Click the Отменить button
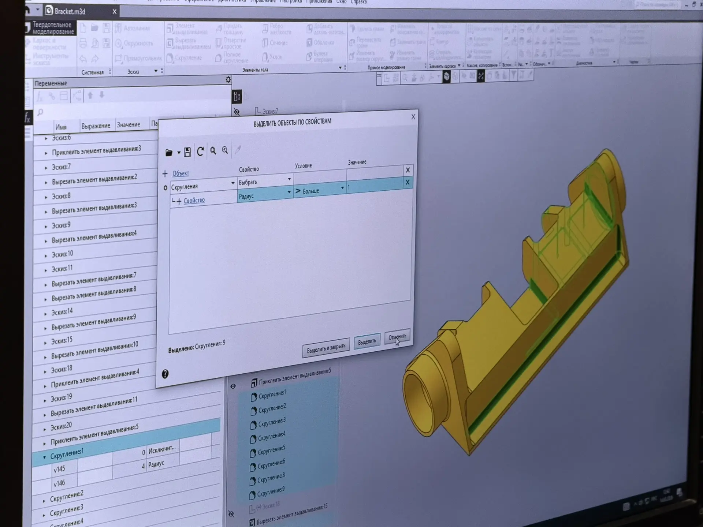The width and height of the screenshot is (703, 527). point(397,337)
